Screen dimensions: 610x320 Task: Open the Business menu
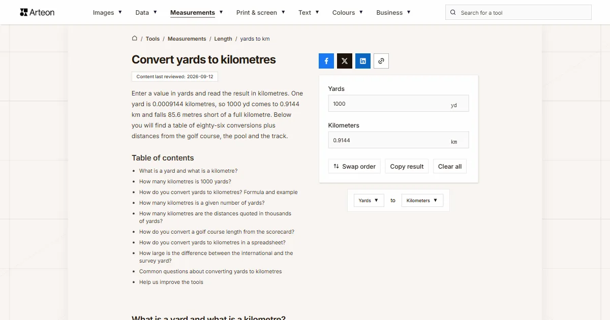pyautogui.click(x=393, y=12)
